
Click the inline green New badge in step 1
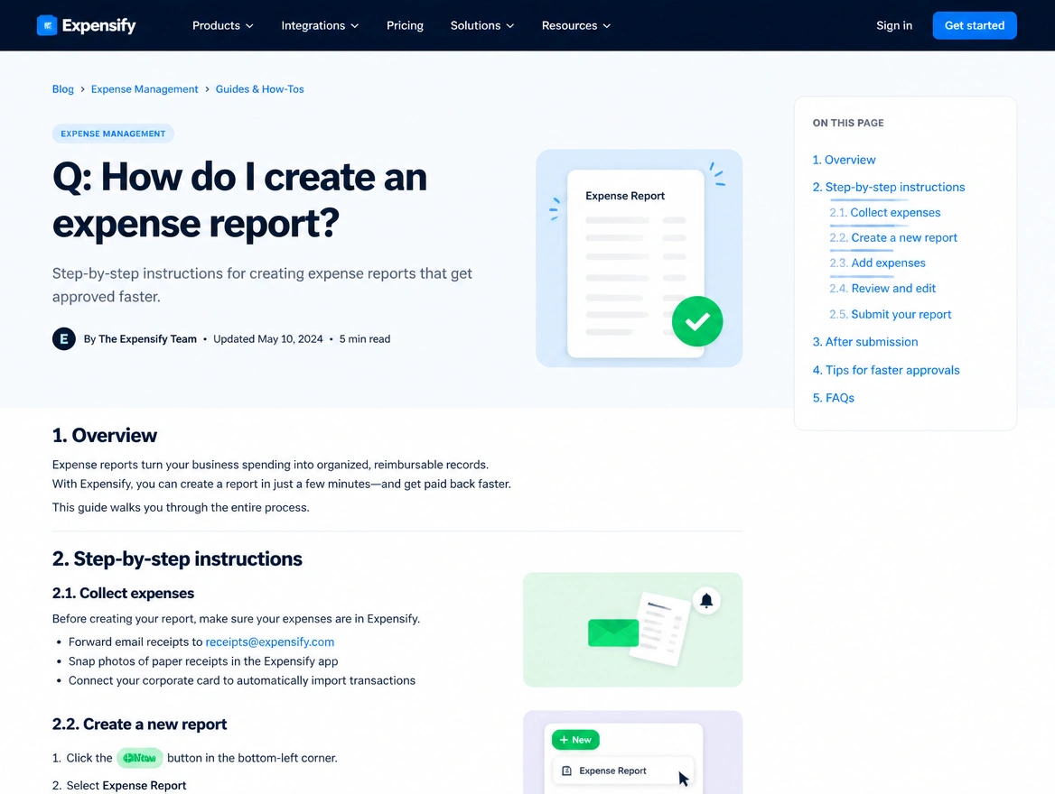tap(140, 758)
